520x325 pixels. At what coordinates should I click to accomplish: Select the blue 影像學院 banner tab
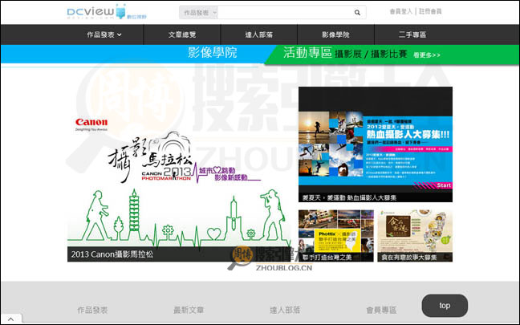pyautogui.click(x=212, y=53)
